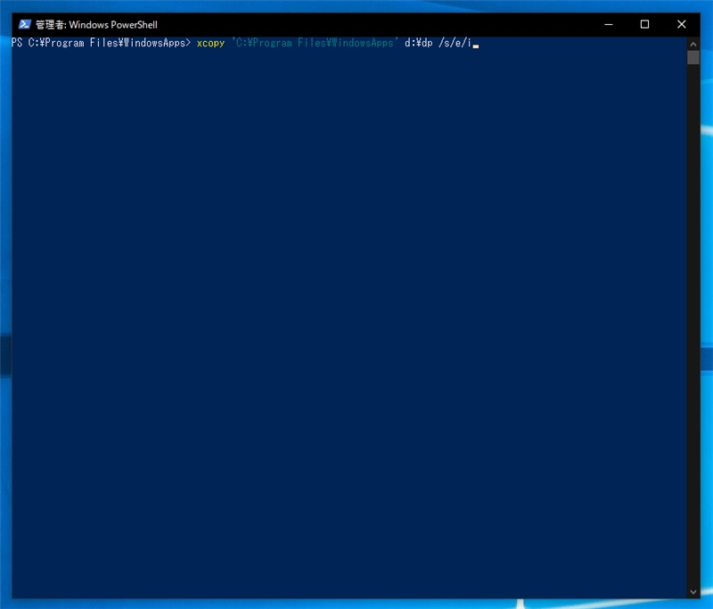
Task: Click the 管理者: Windows PowerShell title text
Action: pyautogui.click(x=96, y=25)
